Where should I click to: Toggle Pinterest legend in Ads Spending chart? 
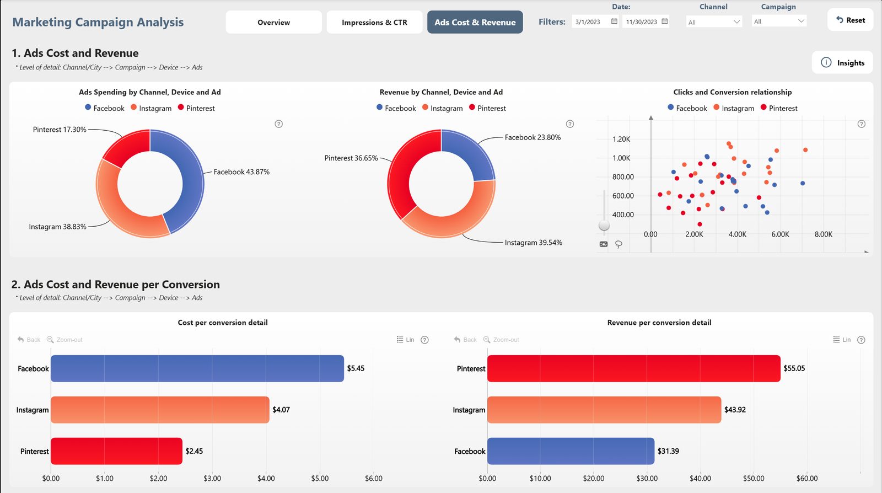(x=196, y=108)
